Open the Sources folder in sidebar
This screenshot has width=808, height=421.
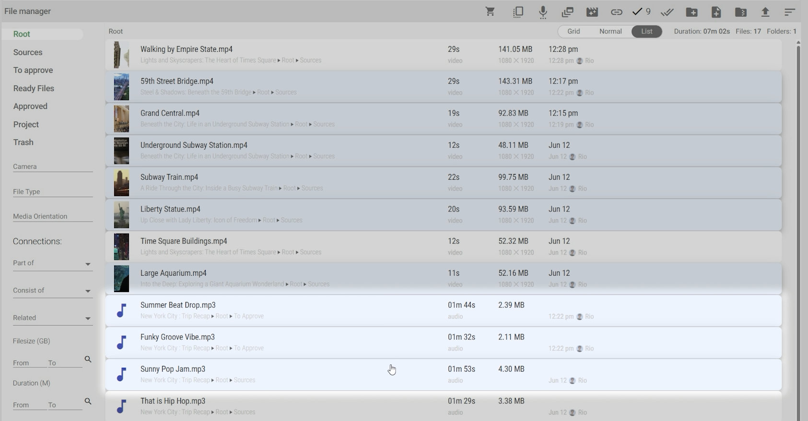[28, 52]
